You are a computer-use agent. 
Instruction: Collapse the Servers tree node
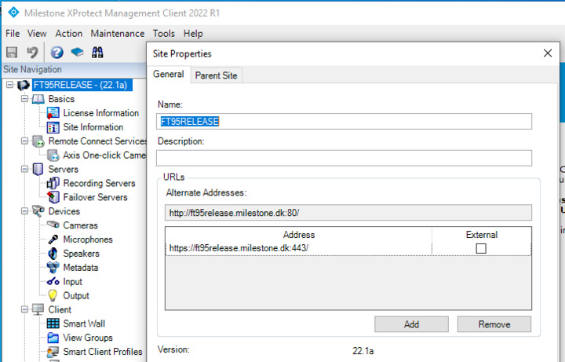24,169
